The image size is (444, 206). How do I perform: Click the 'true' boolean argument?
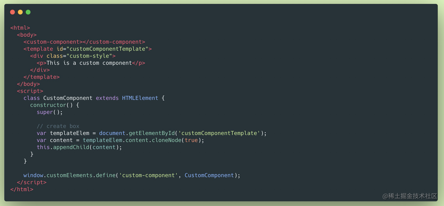click(x=191, y=140)
